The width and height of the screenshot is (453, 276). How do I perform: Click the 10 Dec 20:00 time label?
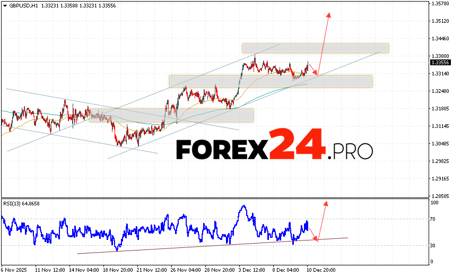[x=321, y=270]
